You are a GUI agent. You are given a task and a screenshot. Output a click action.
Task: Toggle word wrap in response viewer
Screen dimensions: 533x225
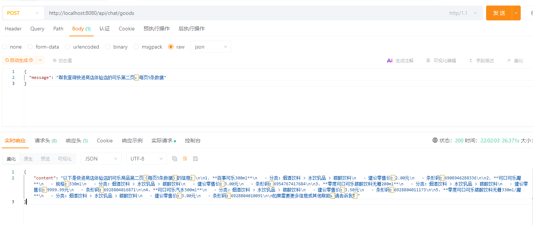pyautogui.click(x=185, y=158)
